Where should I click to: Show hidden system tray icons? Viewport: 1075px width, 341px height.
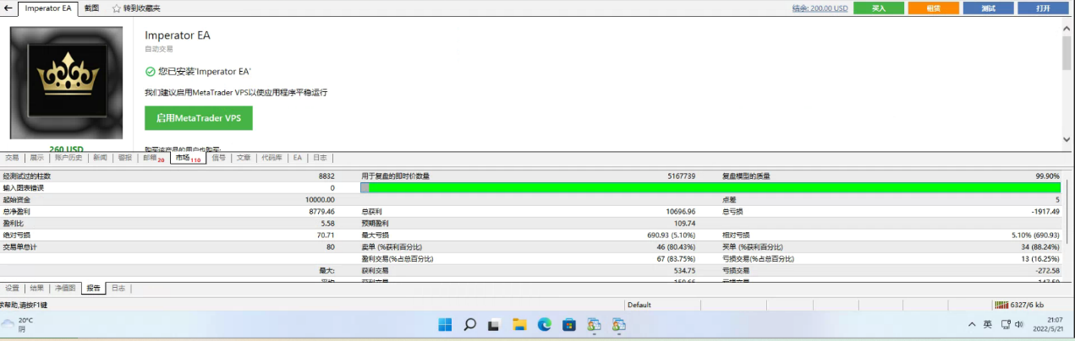(x=972, y=324)
